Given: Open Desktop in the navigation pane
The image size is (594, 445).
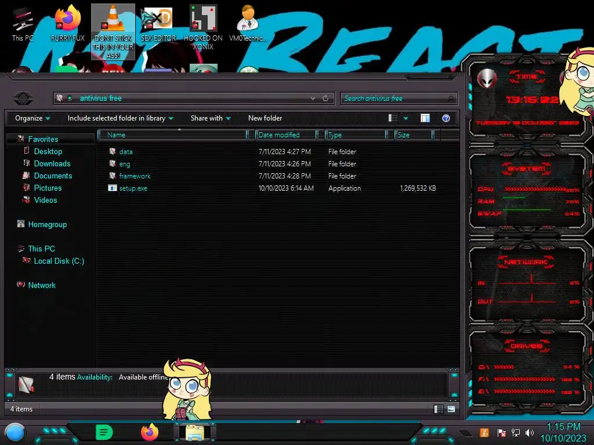Looking at the screenshot, I should point(48,151).
